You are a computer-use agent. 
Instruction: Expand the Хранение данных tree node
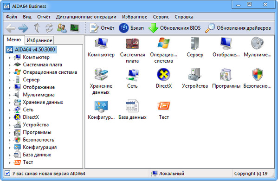coord(10,103)
